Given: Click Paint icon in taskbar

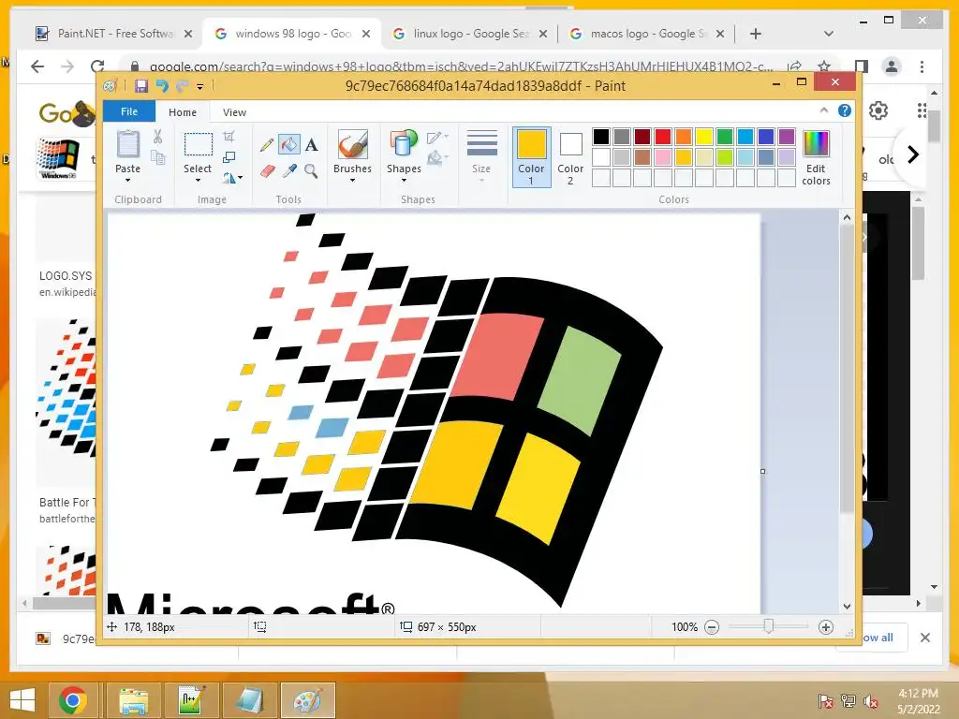Looking at the screenshot, I should click(307, 700).
